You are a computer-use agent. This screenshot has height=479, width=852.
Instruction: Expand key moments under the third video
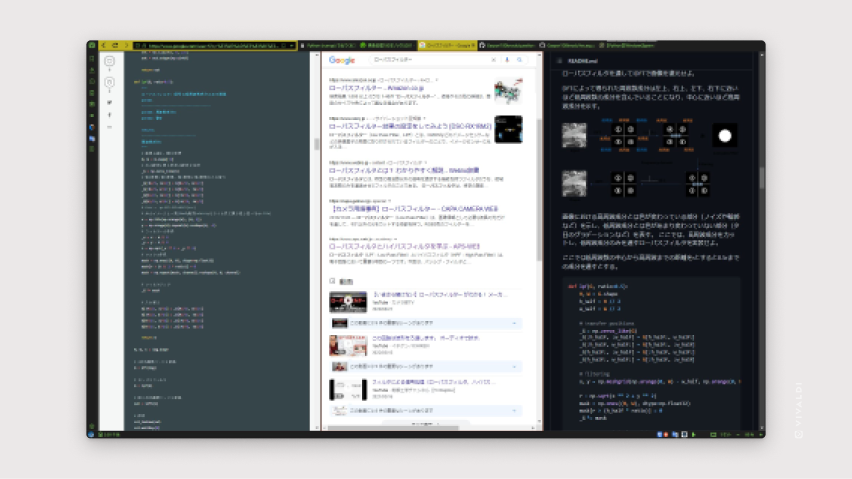(x=427, y=410)
